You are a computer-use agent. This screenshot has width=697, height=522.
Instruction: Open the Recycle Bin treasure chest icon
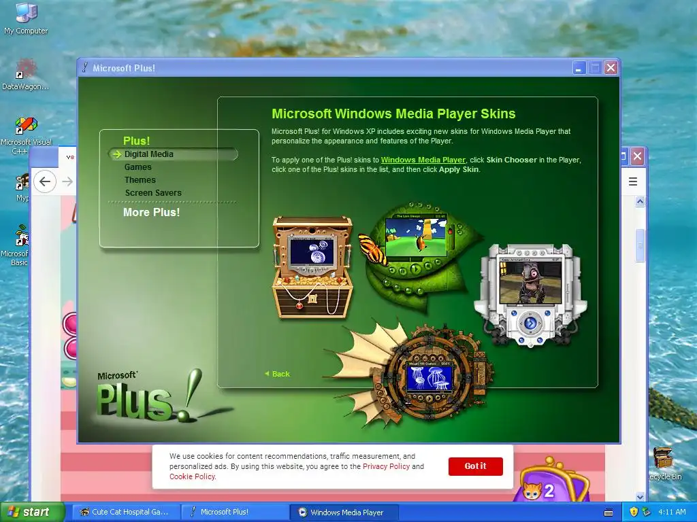[x=664, y=464]
